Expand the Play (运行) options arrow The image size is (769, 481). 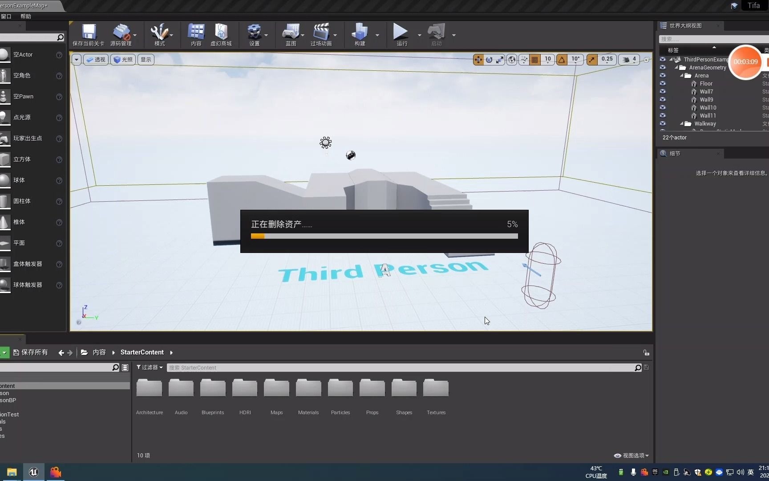(x=419, y=35)
